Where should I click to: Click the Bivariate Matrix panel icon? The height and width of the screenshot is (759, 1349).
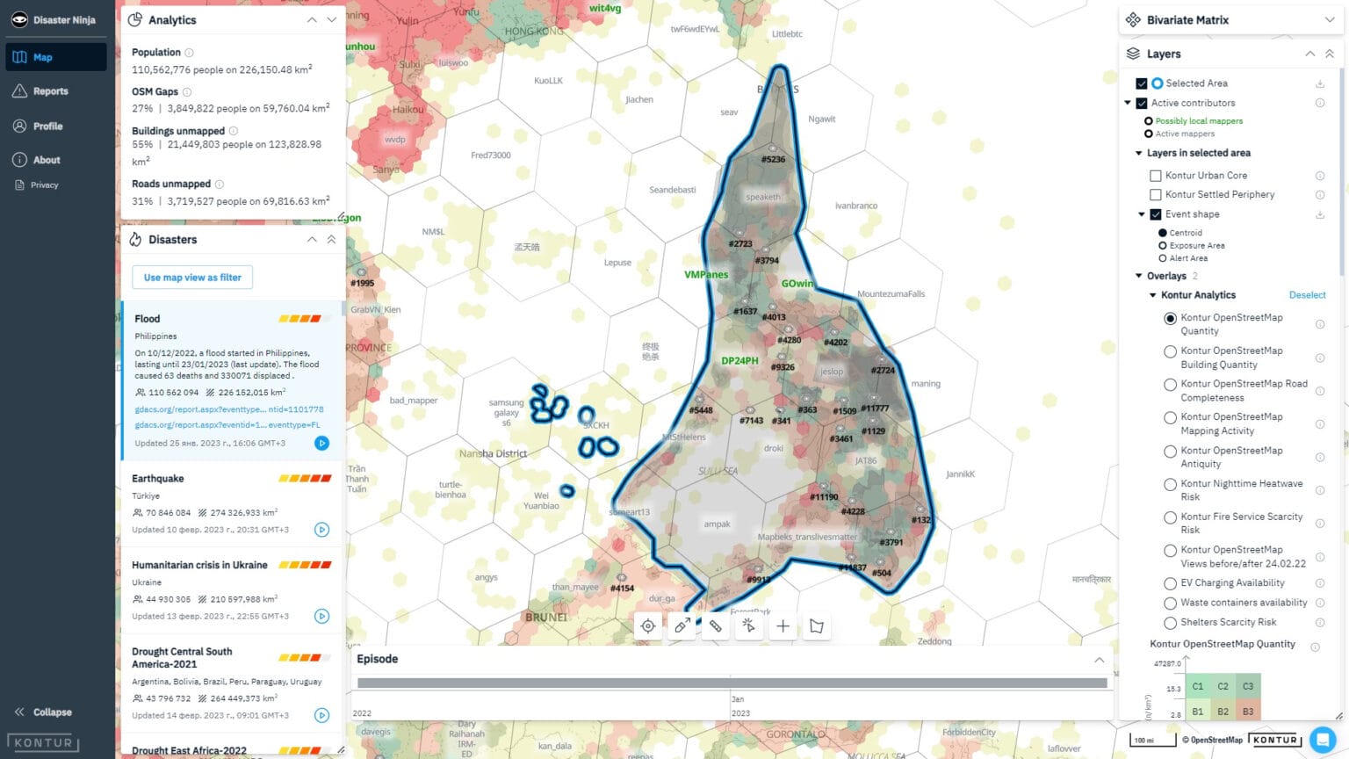click(x=1131, y=19)
